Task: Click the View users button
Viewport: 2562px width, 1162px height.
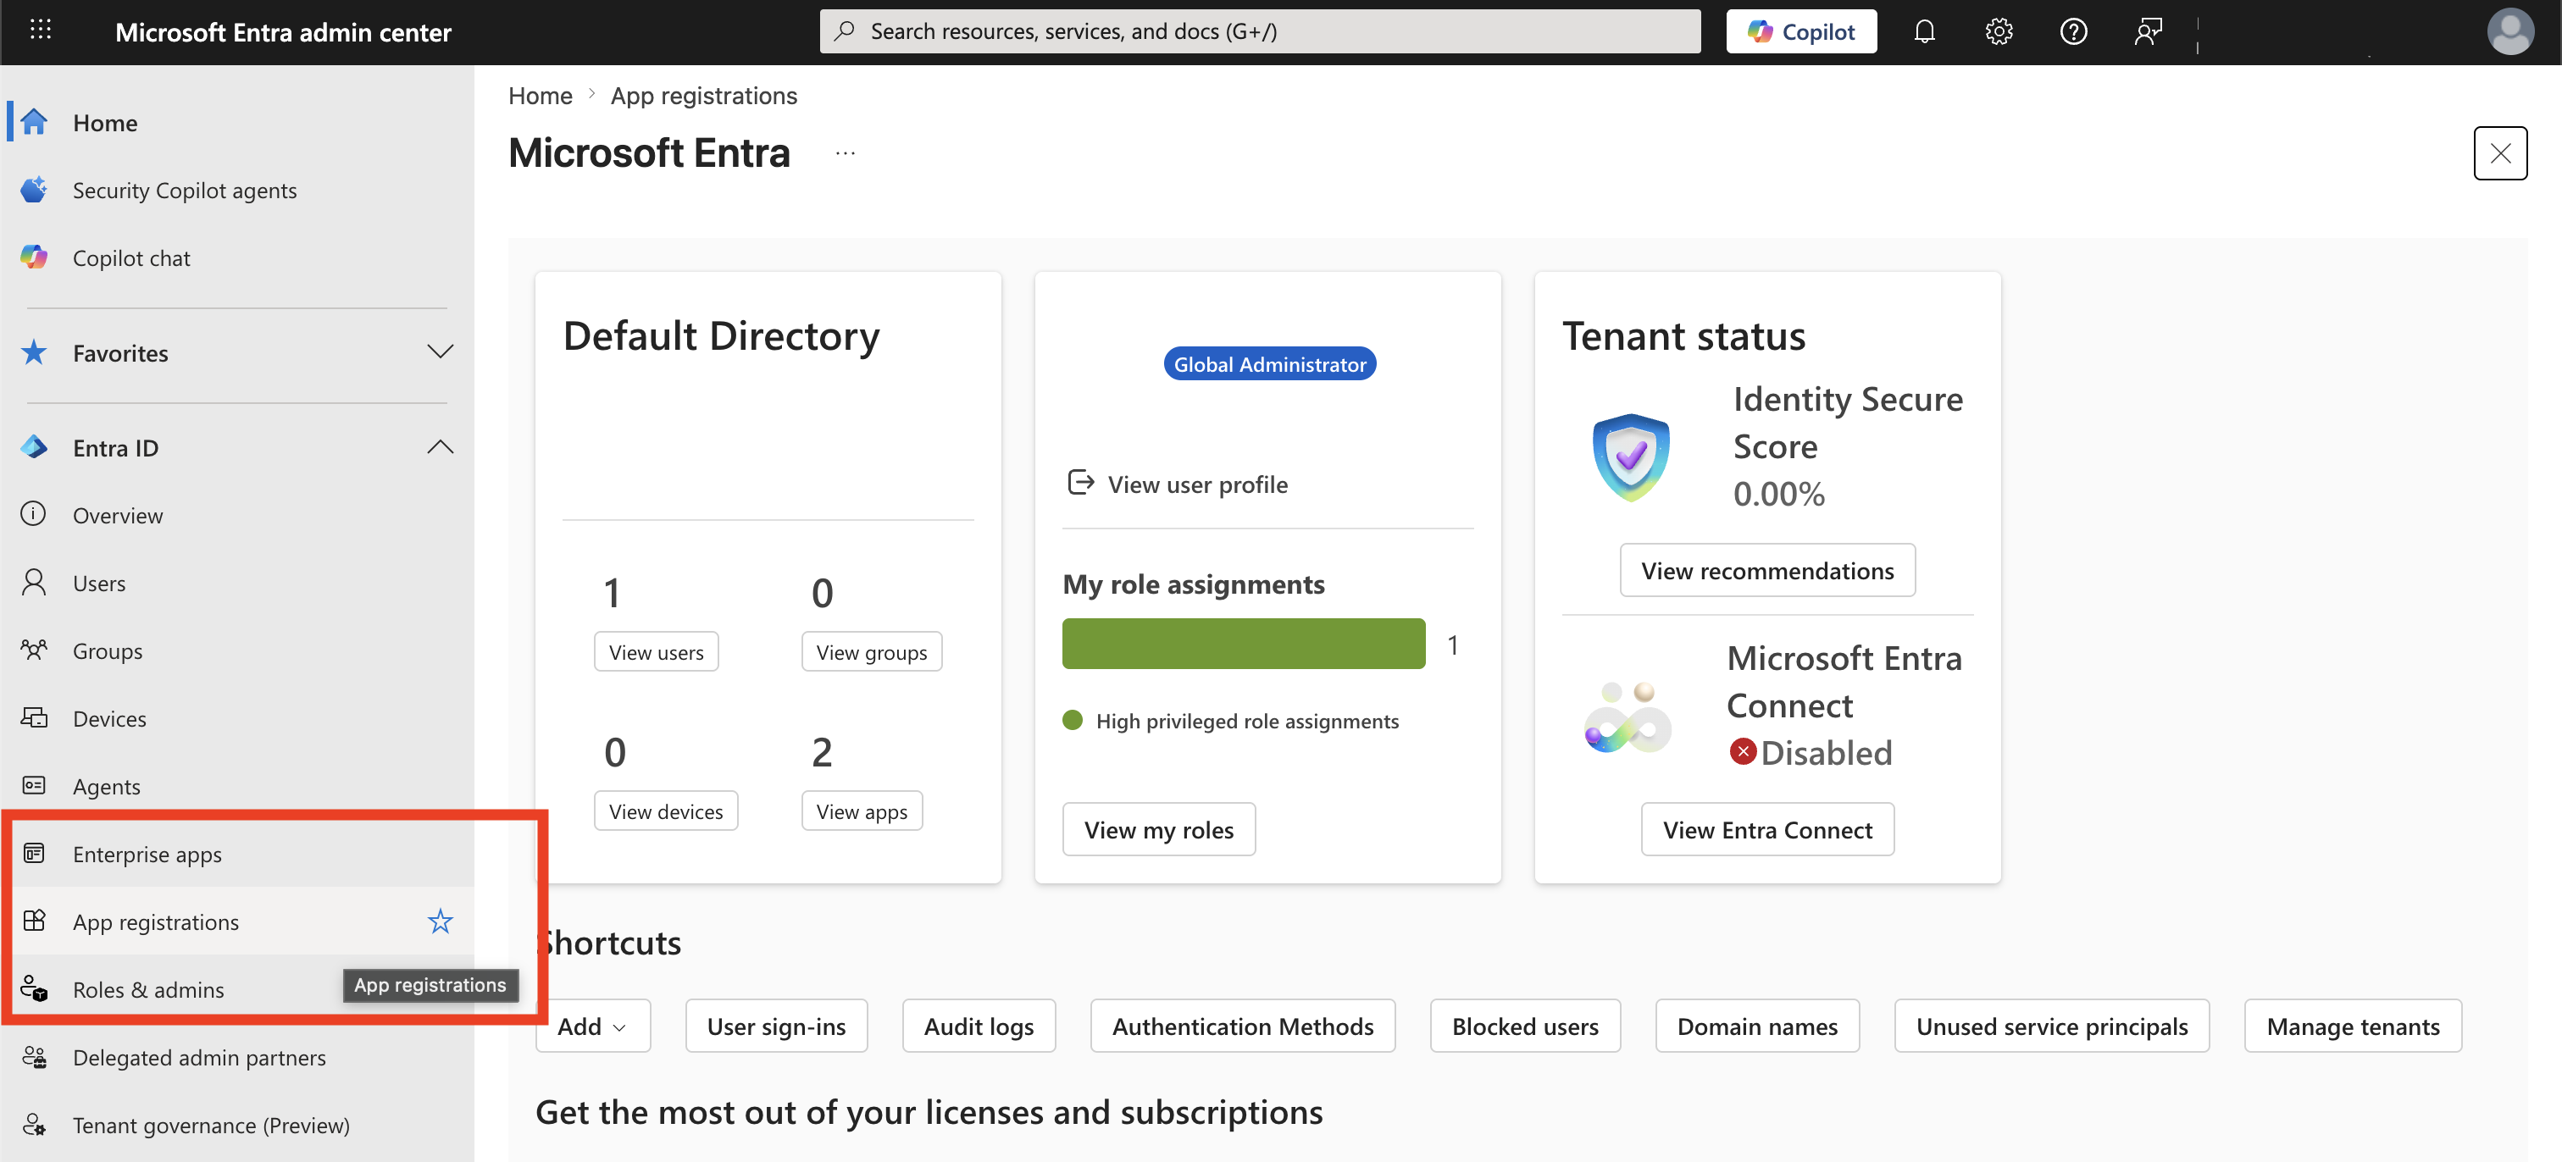Action: 657,652
